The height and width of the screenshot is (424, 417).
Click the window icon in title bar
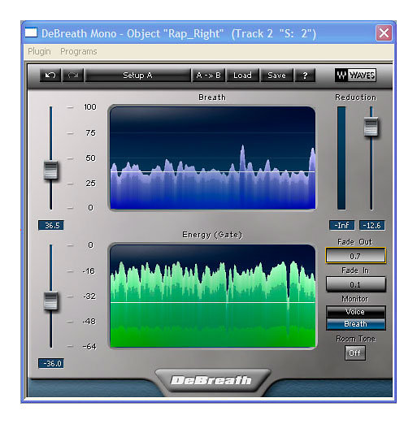31,33
